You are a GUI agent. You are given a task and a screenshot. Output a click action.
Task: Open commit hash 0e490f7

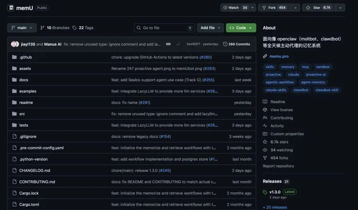click(x=193, y=44)
